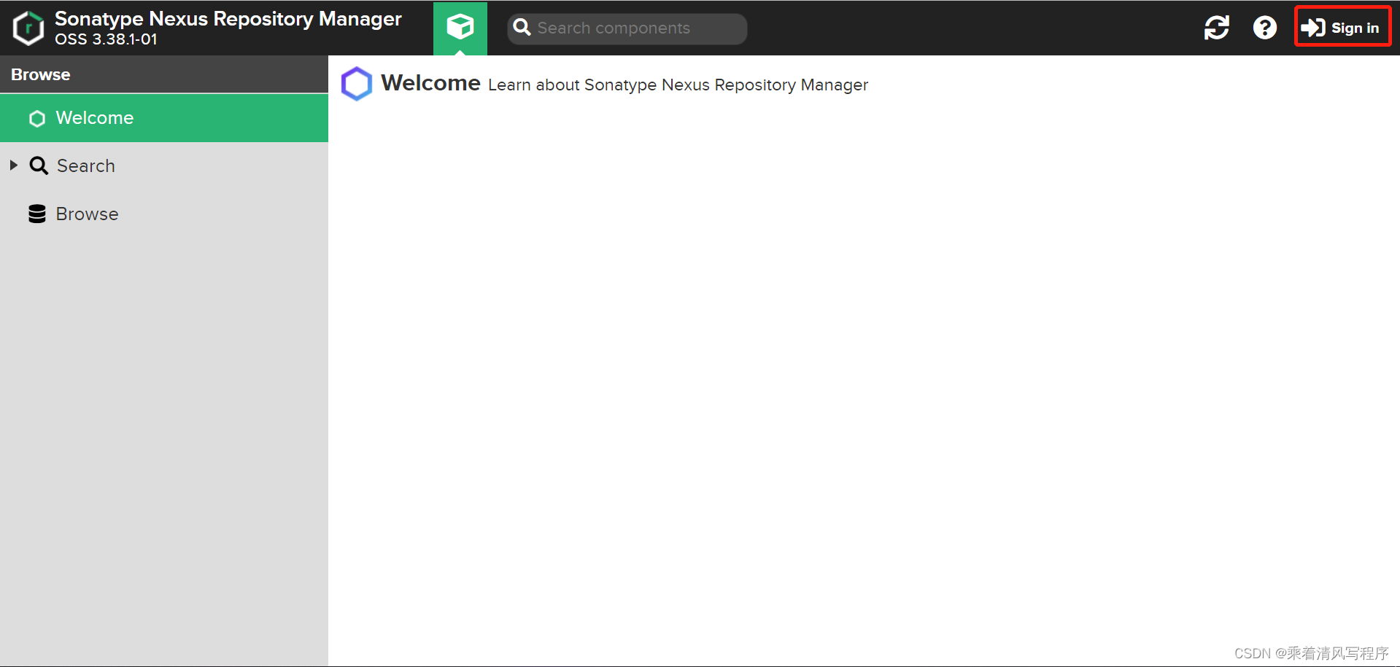Image resolution: width=1400 pixels, height=667 pixels.
Task: Click Learn about Sonatype Nexus Repository Manager text
Action: pos(678,85)
